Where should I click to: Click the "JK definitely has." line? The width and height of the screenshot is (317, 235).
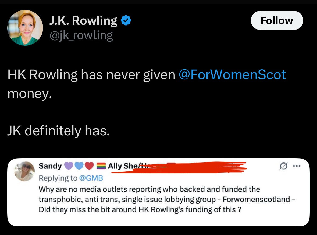[59, 131]
